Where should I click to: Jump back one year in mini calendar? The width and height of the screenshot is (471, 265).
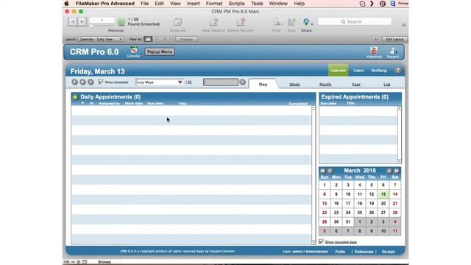click(x=322, y=171)
